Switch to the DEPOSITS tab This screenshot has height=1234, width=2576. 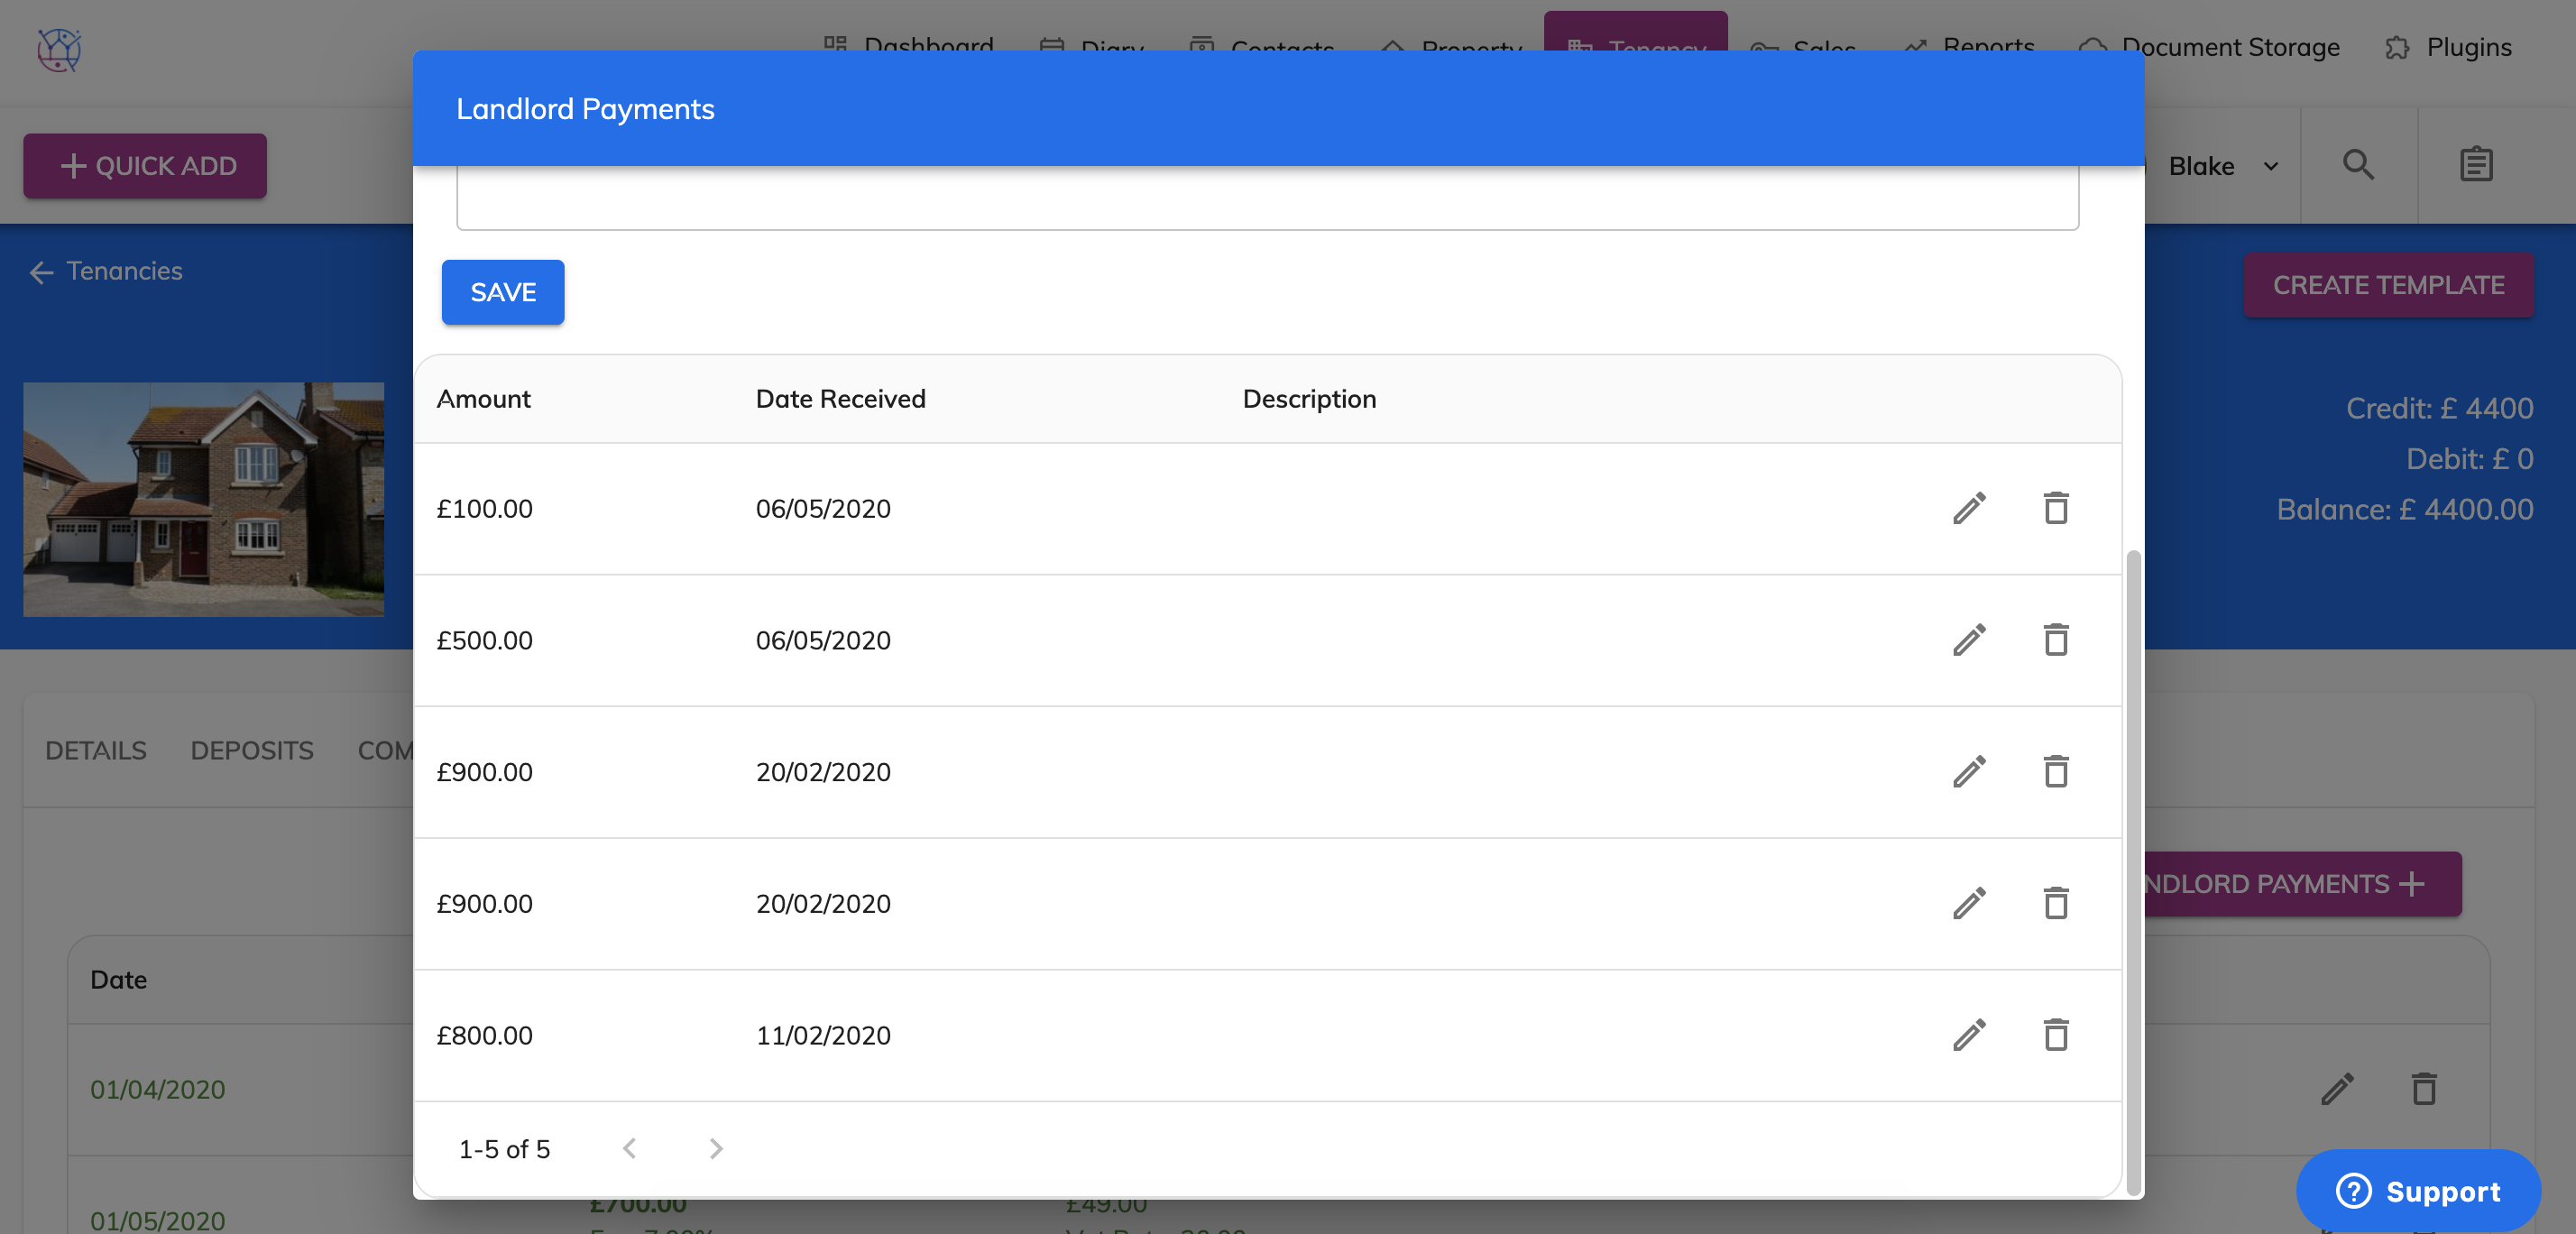pyautogui.click(x=251, y=750)
